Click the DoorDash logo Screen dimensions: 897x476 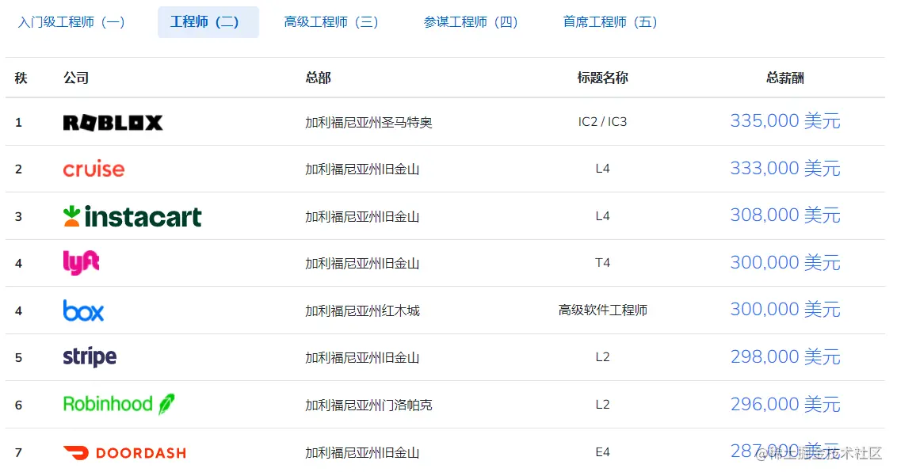pyautogui.click(x=124, y=452)
